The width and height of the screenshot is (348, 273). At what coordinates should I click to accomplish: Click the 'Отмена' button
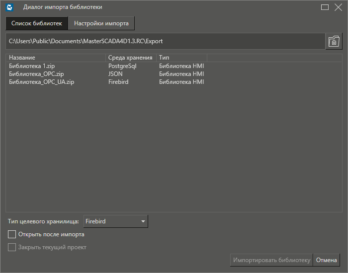pyautogui.click(x=326, y=260)
